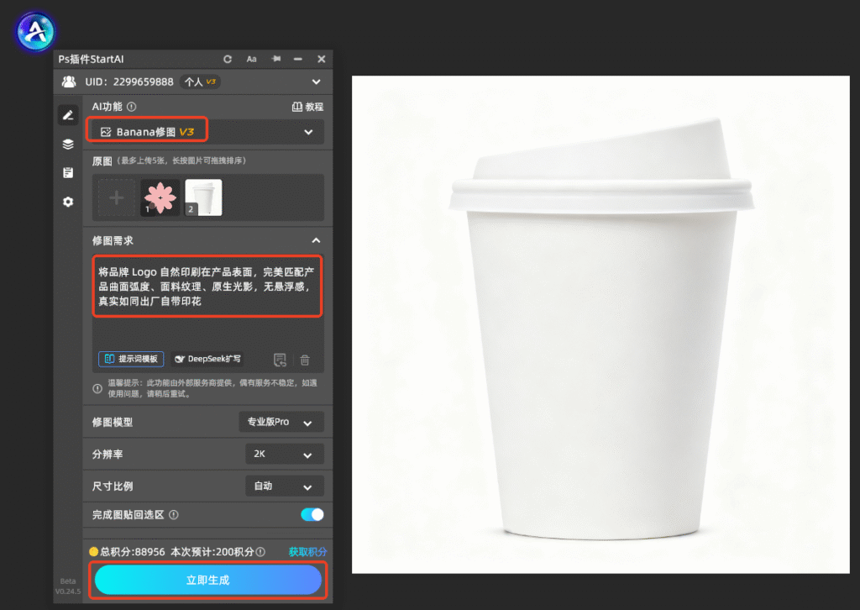The height and width of the screenshot is (610, 860).
Task: Click info icon next to 完成图贴回选区
Action: tap(174, 514)
